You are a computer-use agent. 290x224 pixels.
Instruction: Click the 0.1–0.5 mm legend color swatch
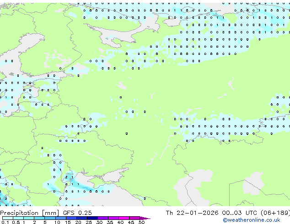[x=8, y=218]
